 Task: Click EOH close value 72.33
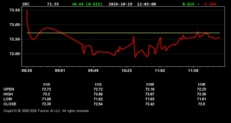coord(47,104)
